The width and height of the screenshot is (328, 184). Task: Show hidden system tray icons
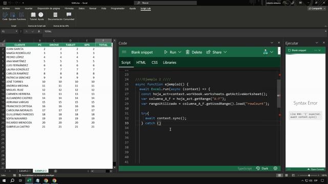pos(302,180)
